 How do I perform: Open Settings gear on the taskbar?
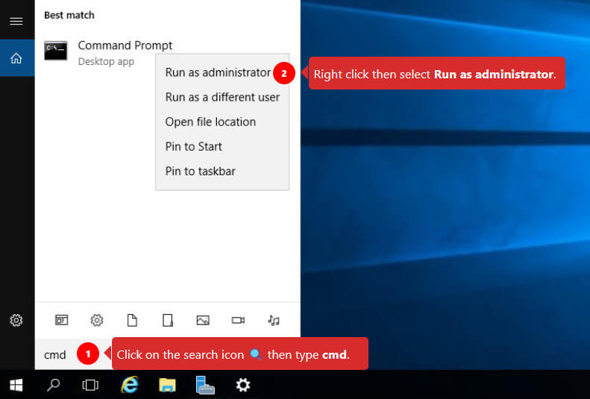coord(243,385)
